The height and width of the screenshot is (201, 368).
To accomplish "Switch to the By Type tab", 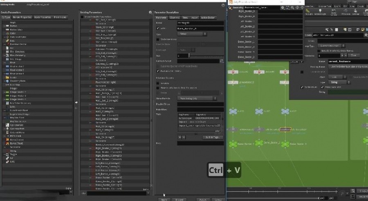I will 6,17.
